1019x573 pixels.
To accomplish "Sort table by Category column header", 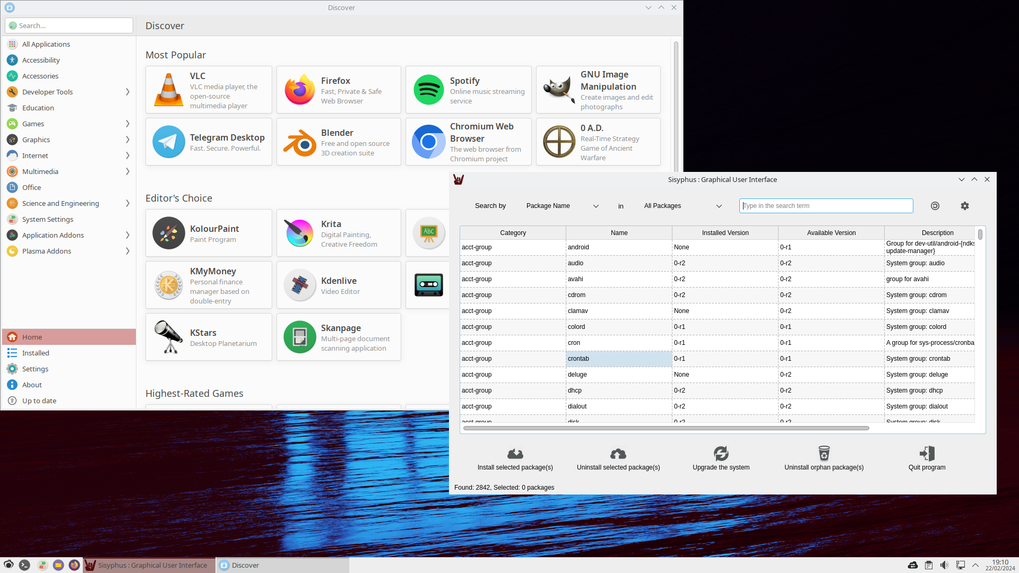I will coord(513,233).
